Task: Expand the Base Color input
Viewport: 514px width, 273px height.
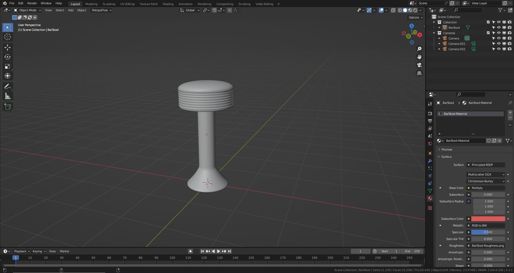Action: click(x=440, y=188)
